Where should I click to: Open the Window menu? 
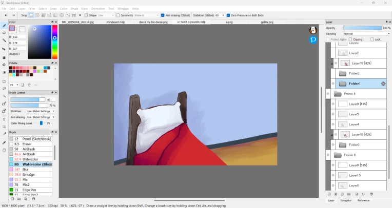click(123, 9)
